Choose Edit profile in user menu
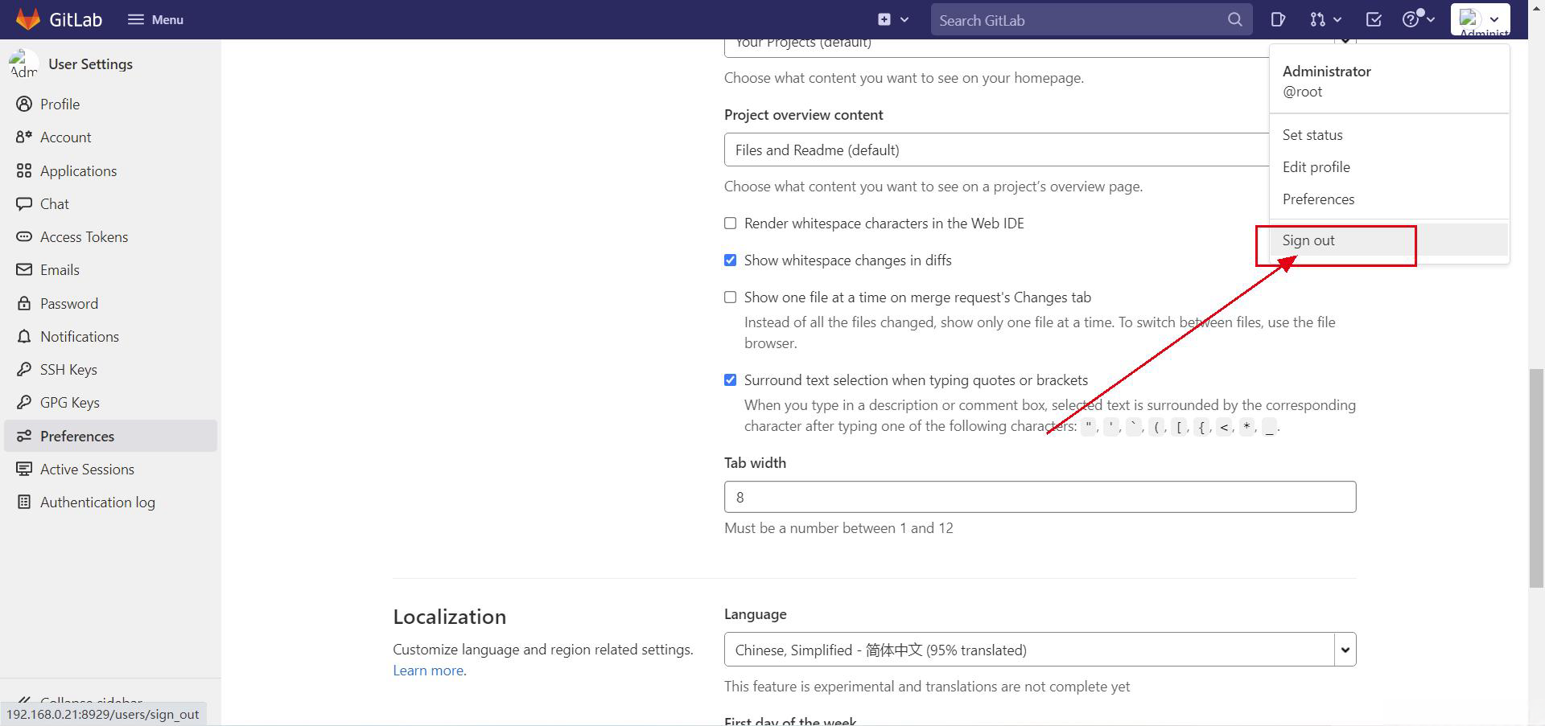The height and width of the screenshot is (726, 1545). pyautogui.click(x=1316, y=167)
